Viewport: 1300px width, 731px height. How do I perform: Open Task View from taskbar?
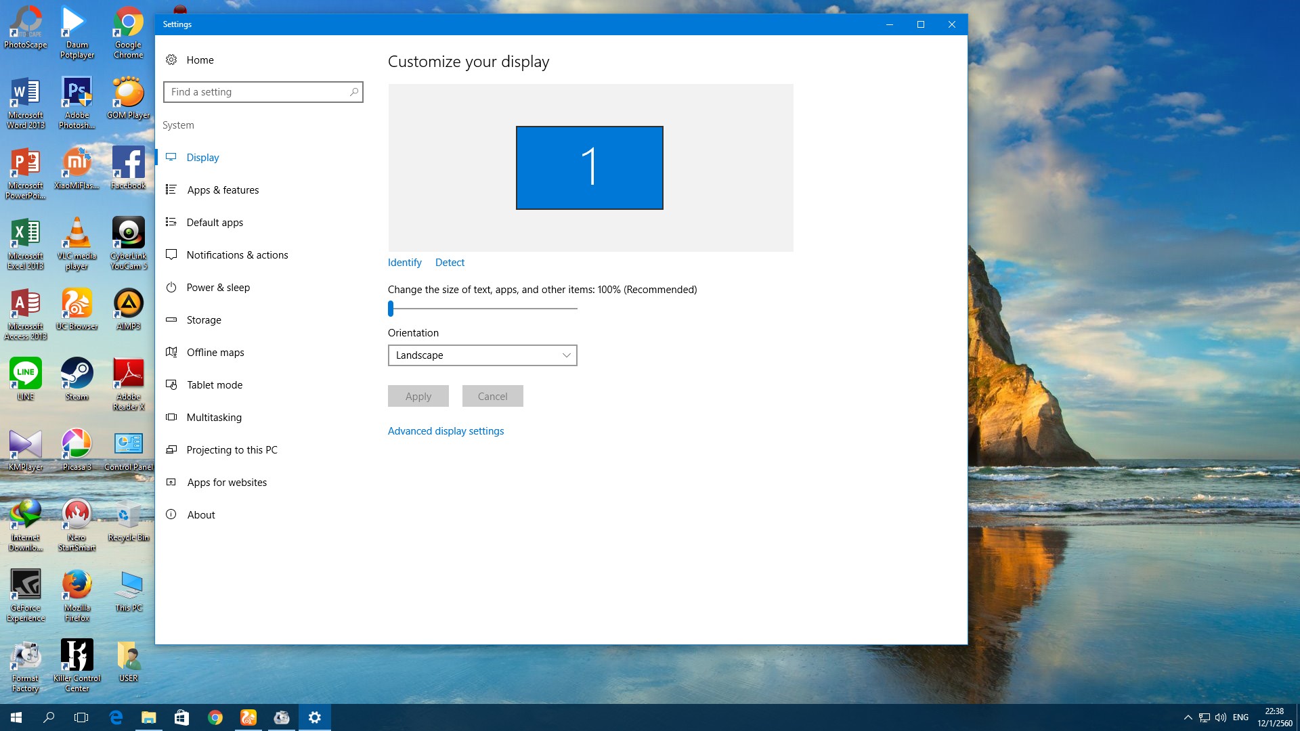tap(81, 717)
